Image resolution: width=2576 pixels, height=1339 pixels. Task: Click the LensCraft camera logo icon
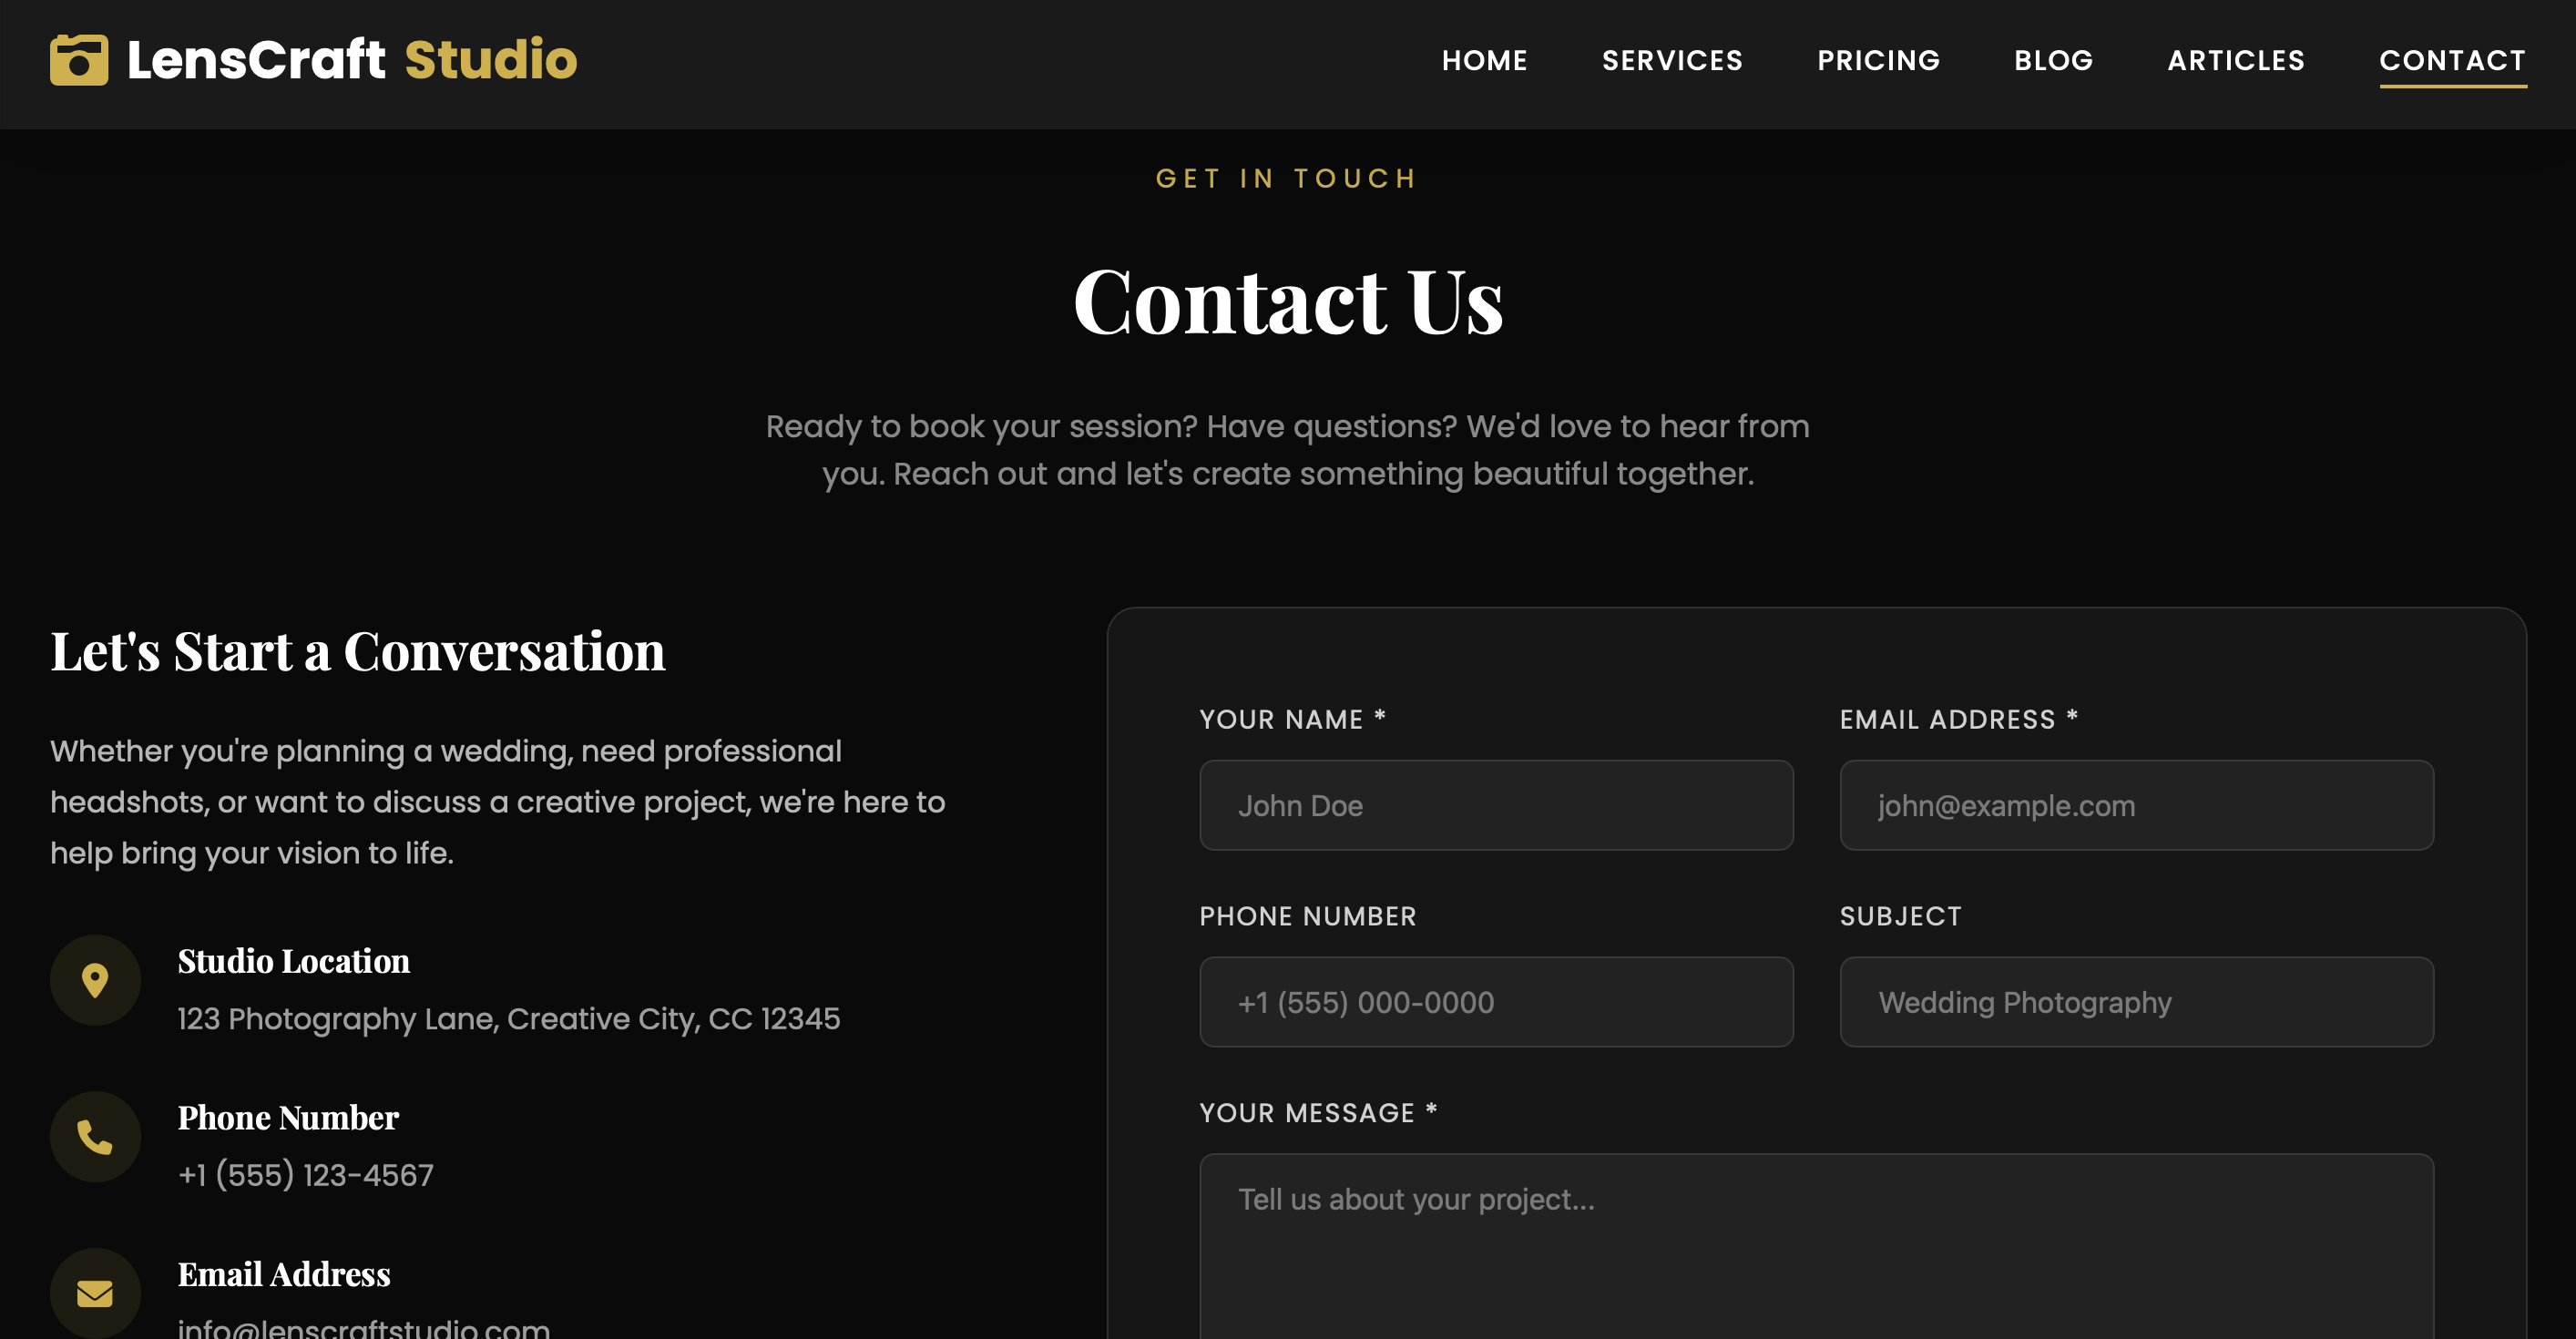79,60
